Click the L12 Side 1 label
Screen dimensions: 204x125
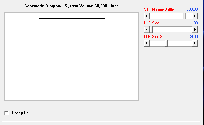point(153,23)
